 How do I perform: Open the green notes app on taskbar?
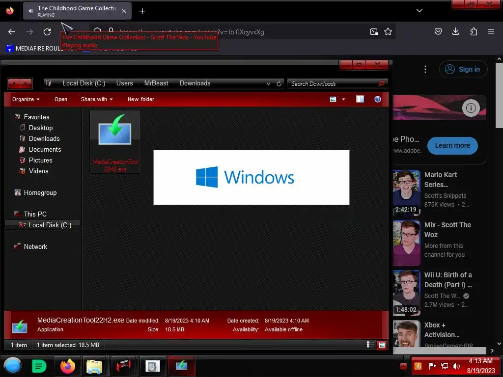point(39,366)
